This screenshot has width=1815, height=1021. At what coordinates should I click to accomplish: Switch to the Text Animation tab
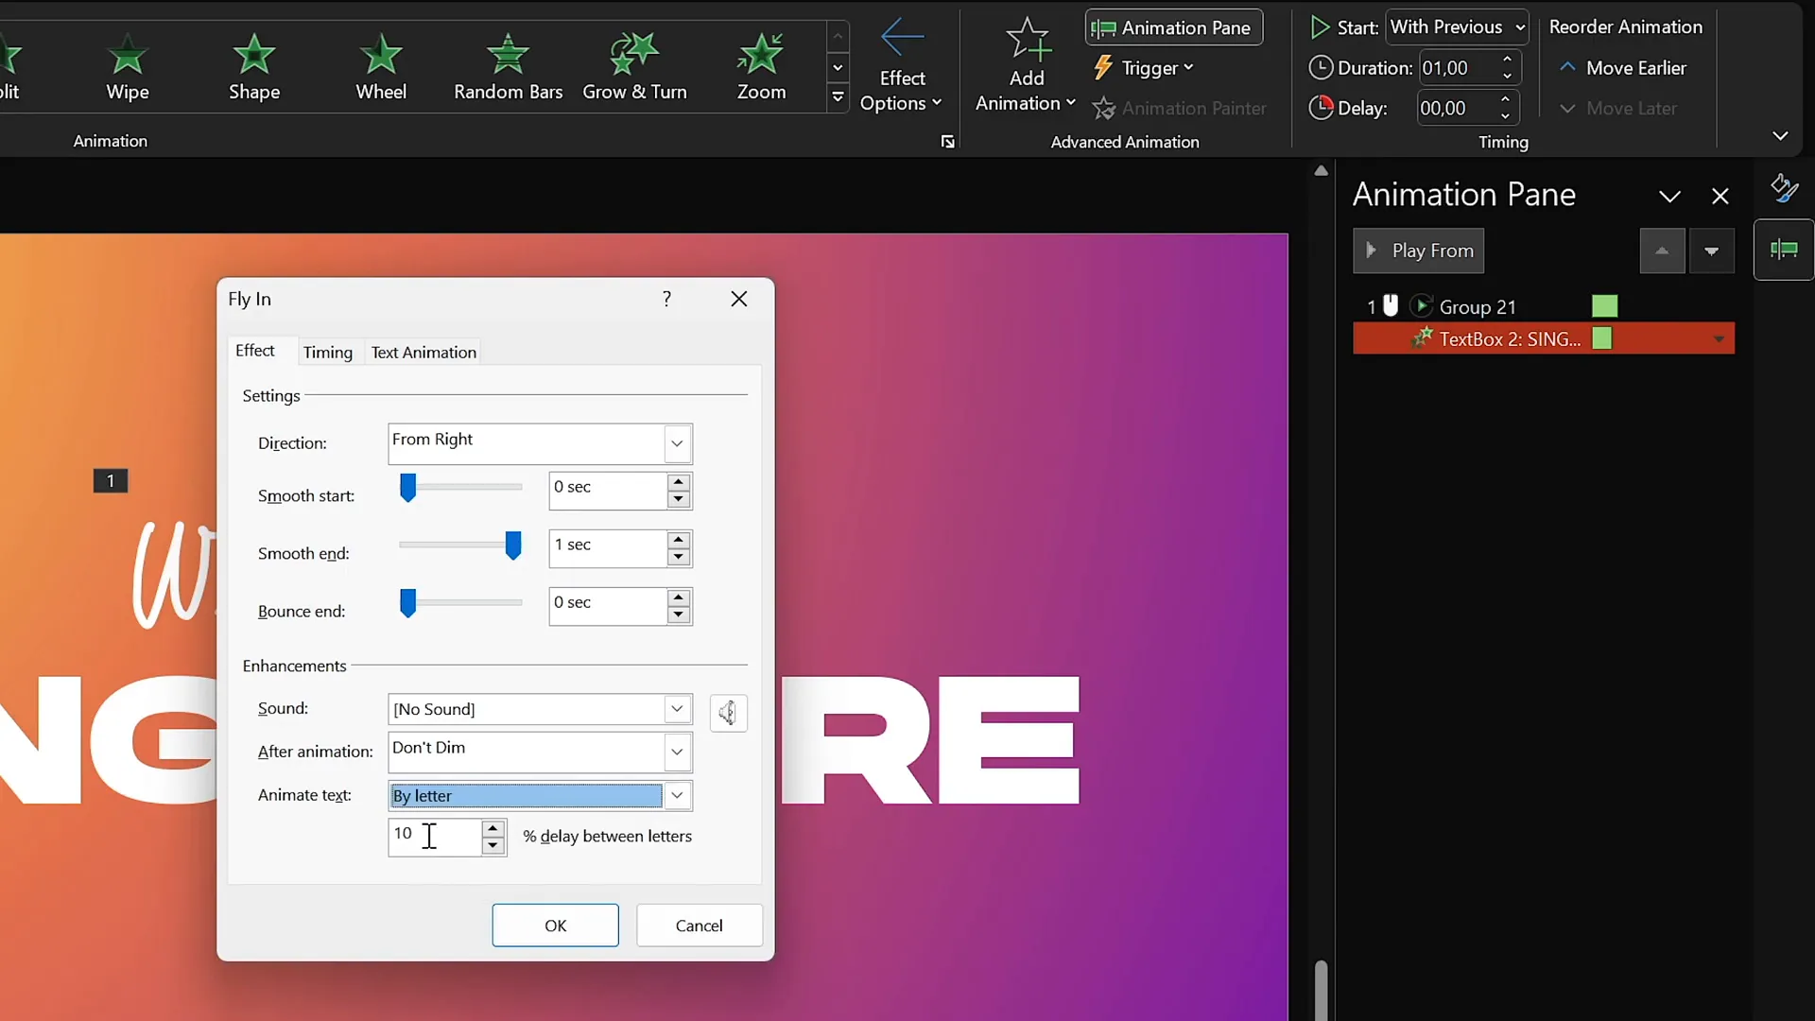(423, 352)
